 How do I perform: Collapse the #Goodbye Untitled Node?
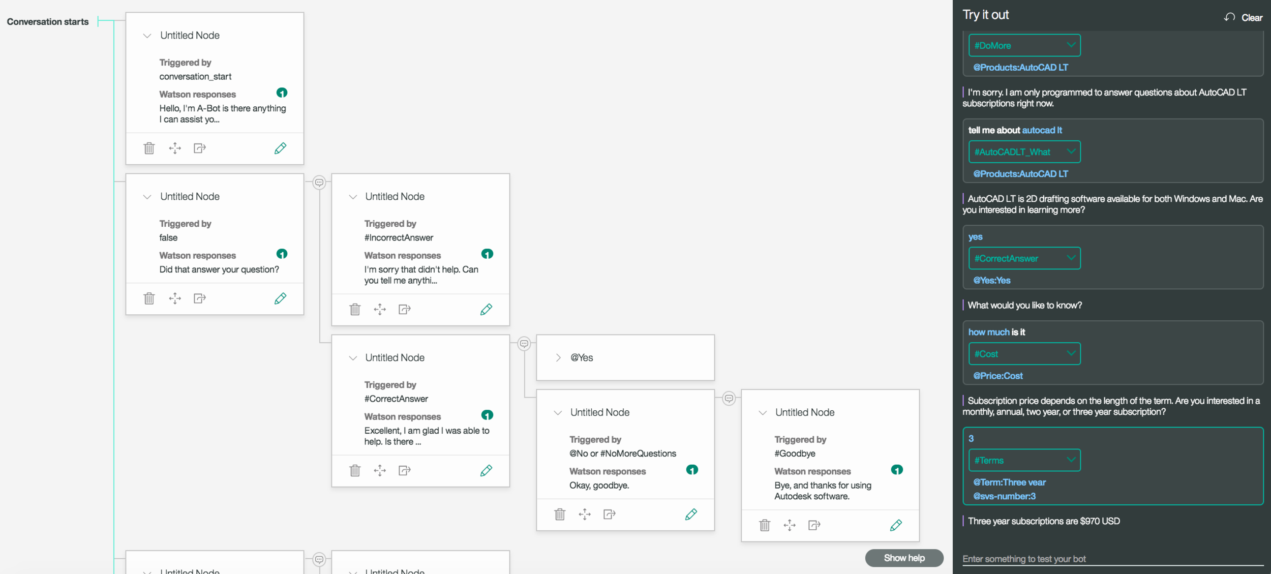[x=762, y=413]
